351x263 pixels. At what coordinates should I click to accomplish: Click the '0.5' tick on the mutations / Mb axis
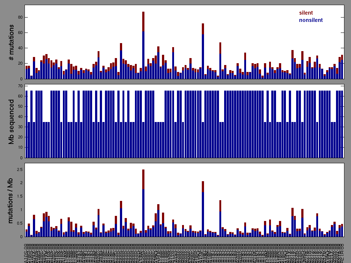[19, 223]
